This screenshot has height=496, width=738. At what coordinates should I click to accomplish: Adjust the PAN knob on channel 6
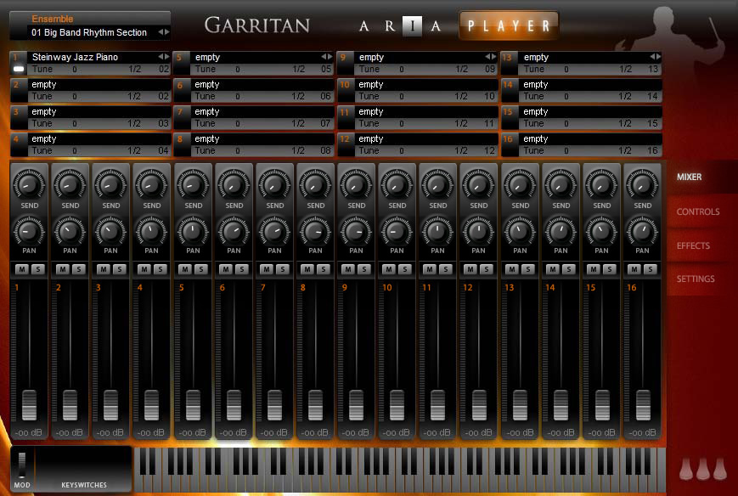[x=234, y=230]
